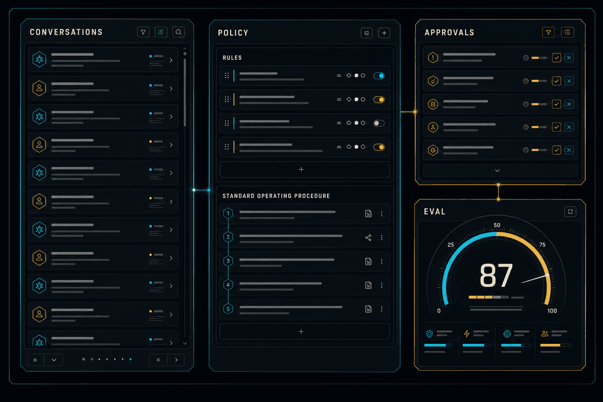Image resolution: width=603 pixels, height=402 pixels.
Task: Open step 4's three-dot menu
Action: click(x=381, y=285)
